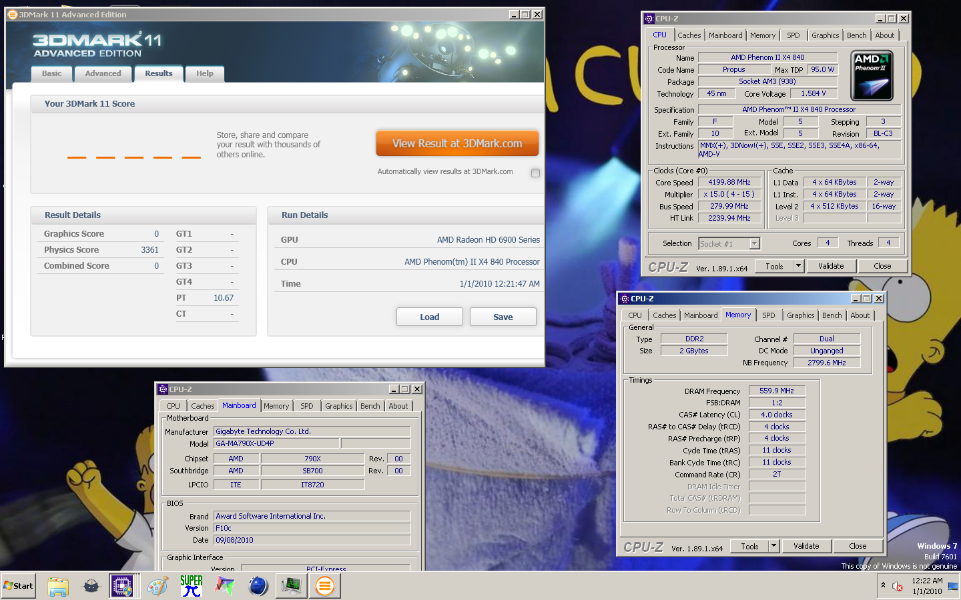Click Validate in CPU-Z Memory window
The width and height of the screenshot is (961, 600).
click(x=806, y=546)
